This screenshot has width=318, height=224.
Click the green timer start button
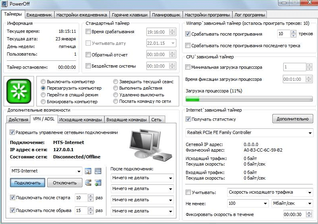pyautogui.click(x=18, y=91)
